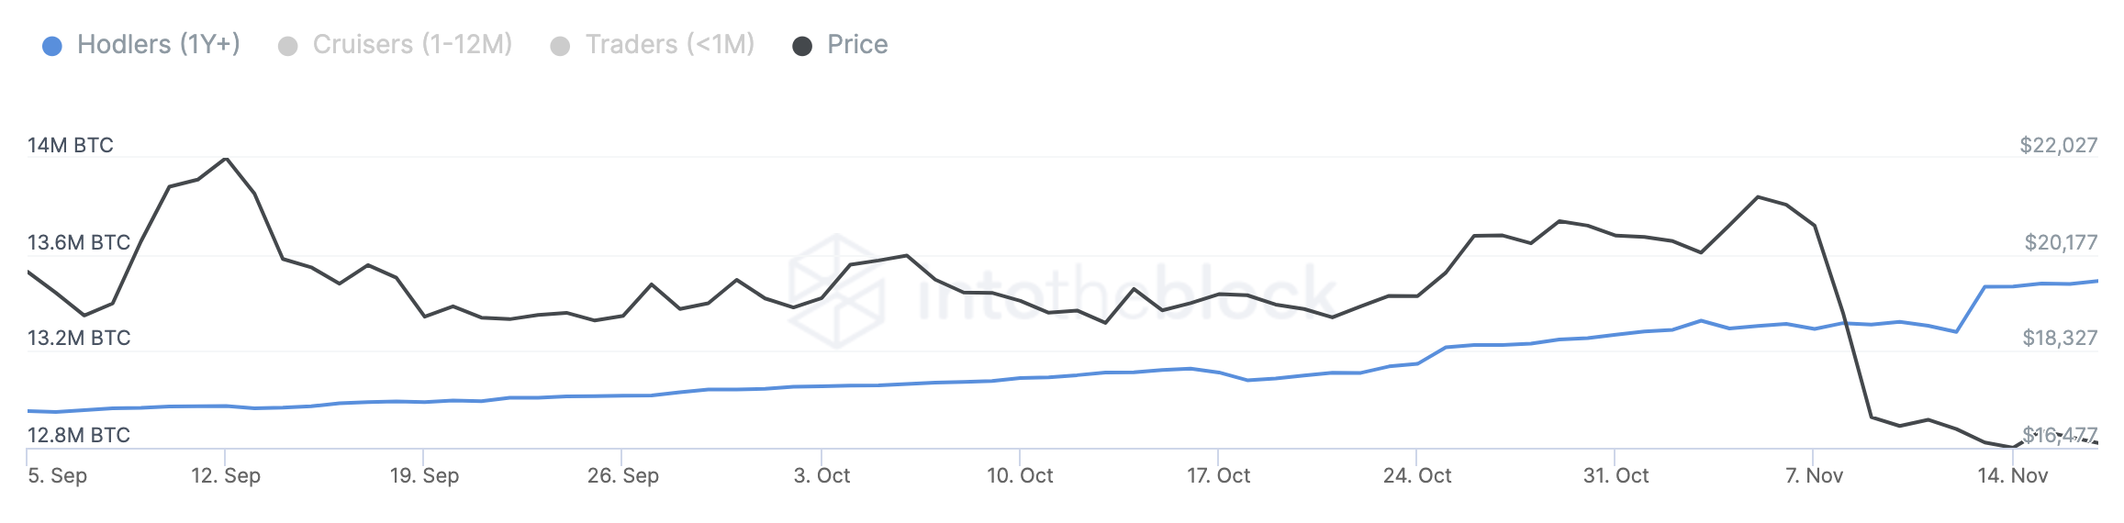Click the gray Cruisers legend dot
Screen dimensions: 2124x523
pyautogui.click(x=287, y=46)
